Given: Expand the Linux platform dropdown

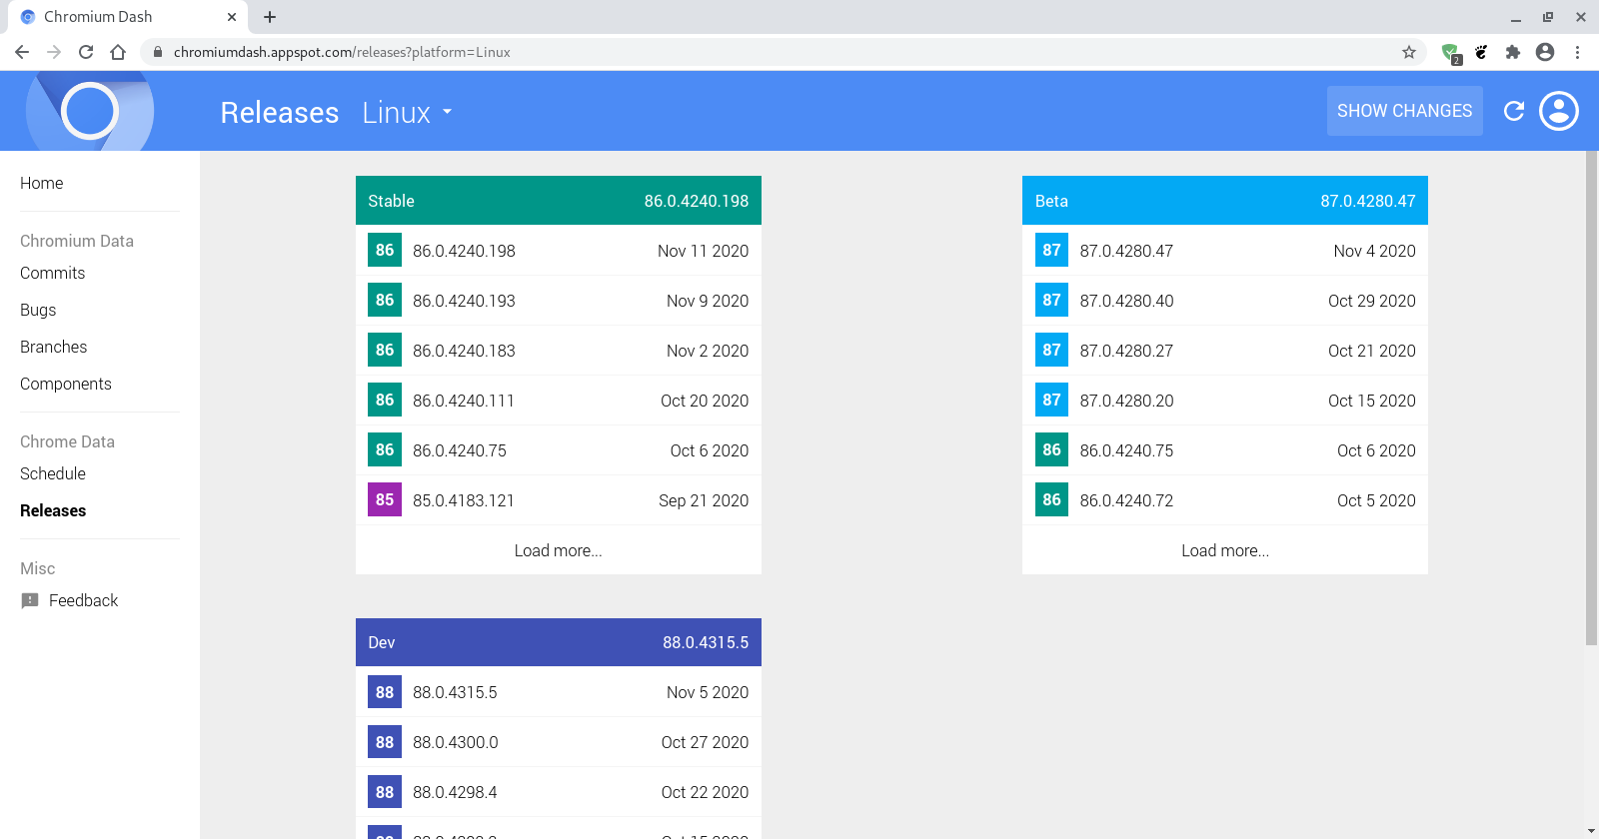Looking at the screenshot, I should coord(407,112).
